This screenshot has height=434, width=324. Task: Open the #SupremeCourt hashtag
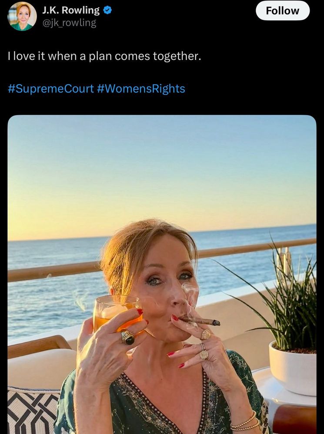point(51,89)
